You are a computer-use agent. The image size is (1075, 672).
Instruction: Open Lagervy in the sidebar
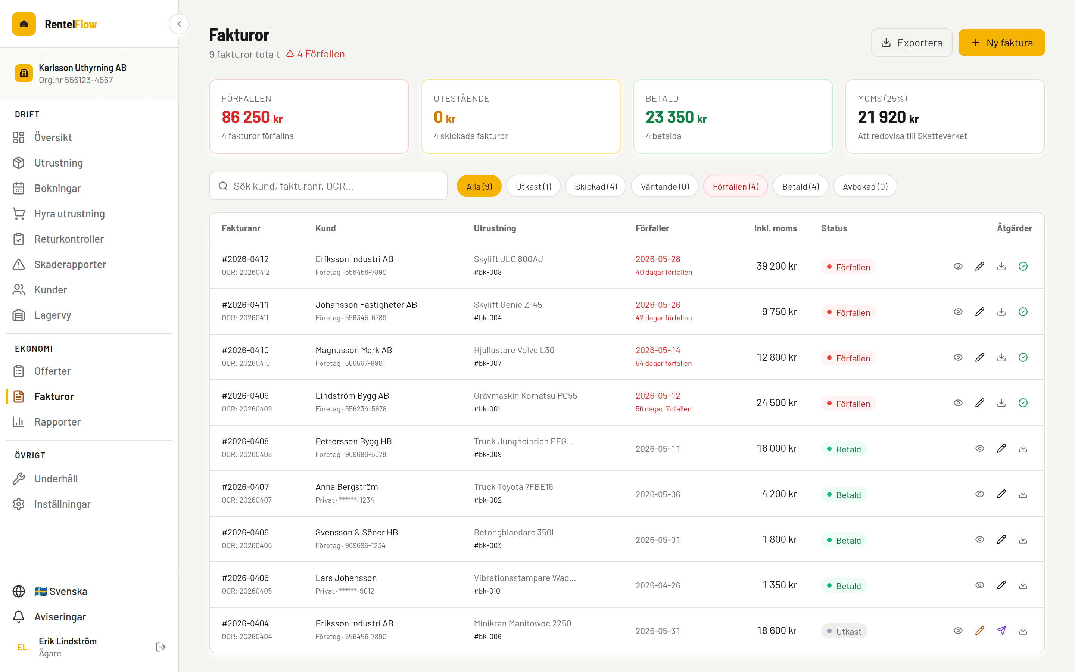click(x=89, y=315)
